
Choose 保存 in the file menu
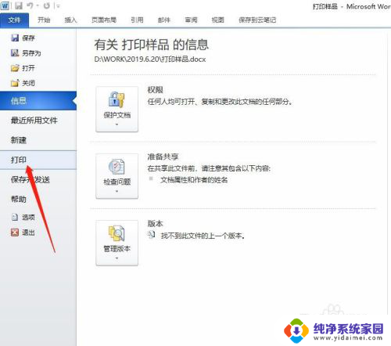(28, 38)
